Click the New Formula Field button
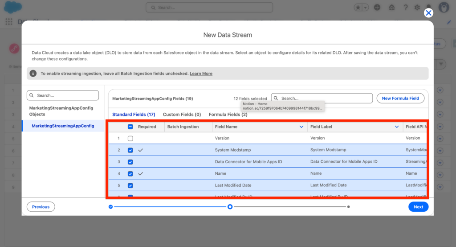The width and height of the screenshot is (456, 247). 400,99
